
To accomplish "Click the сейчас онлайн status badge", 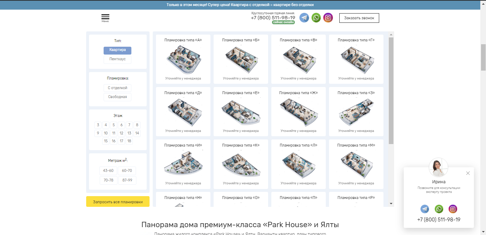I will (283, 22).
